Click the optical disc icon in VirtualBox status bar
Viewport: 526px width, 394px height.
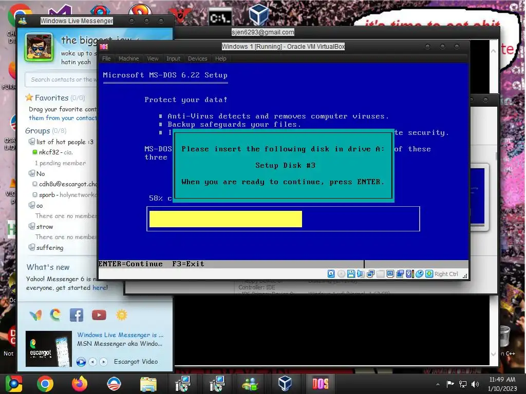[x=341, y=274]
